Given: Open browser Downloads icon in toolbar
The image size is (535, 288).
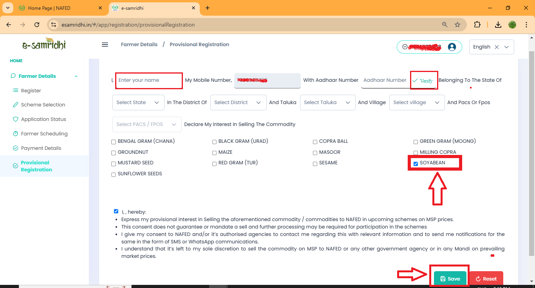Looking at the screenshot, I should click(498, 24).
